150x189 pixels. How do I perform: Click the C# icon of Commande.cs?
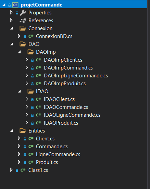point(31,147)
